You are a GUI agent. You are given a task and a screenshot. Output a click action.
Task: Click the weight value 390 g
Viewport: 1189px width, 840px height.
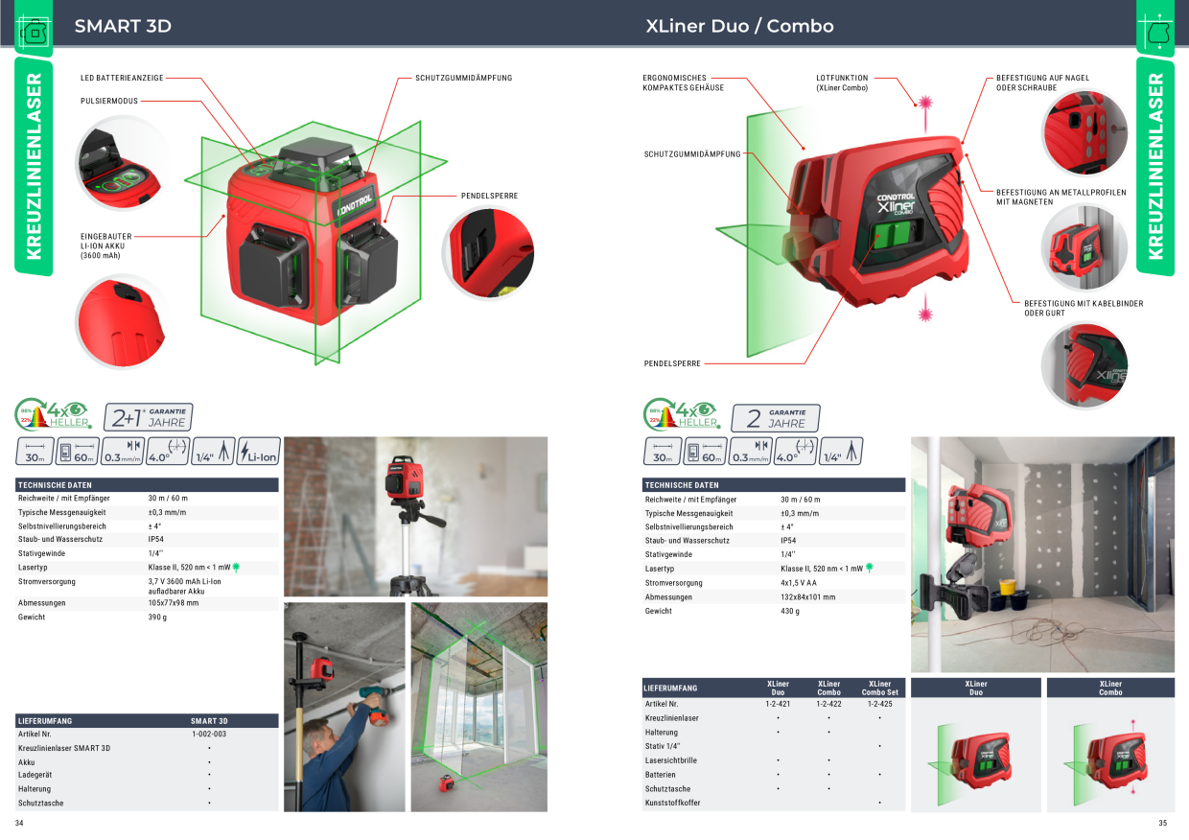tap(157, 617)
